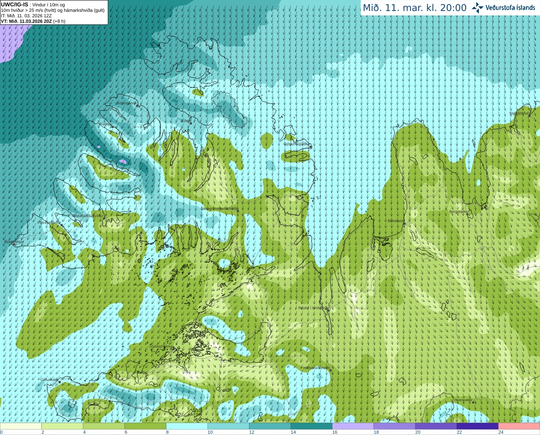Click the Bolungarvík station marker

(138, 106)
